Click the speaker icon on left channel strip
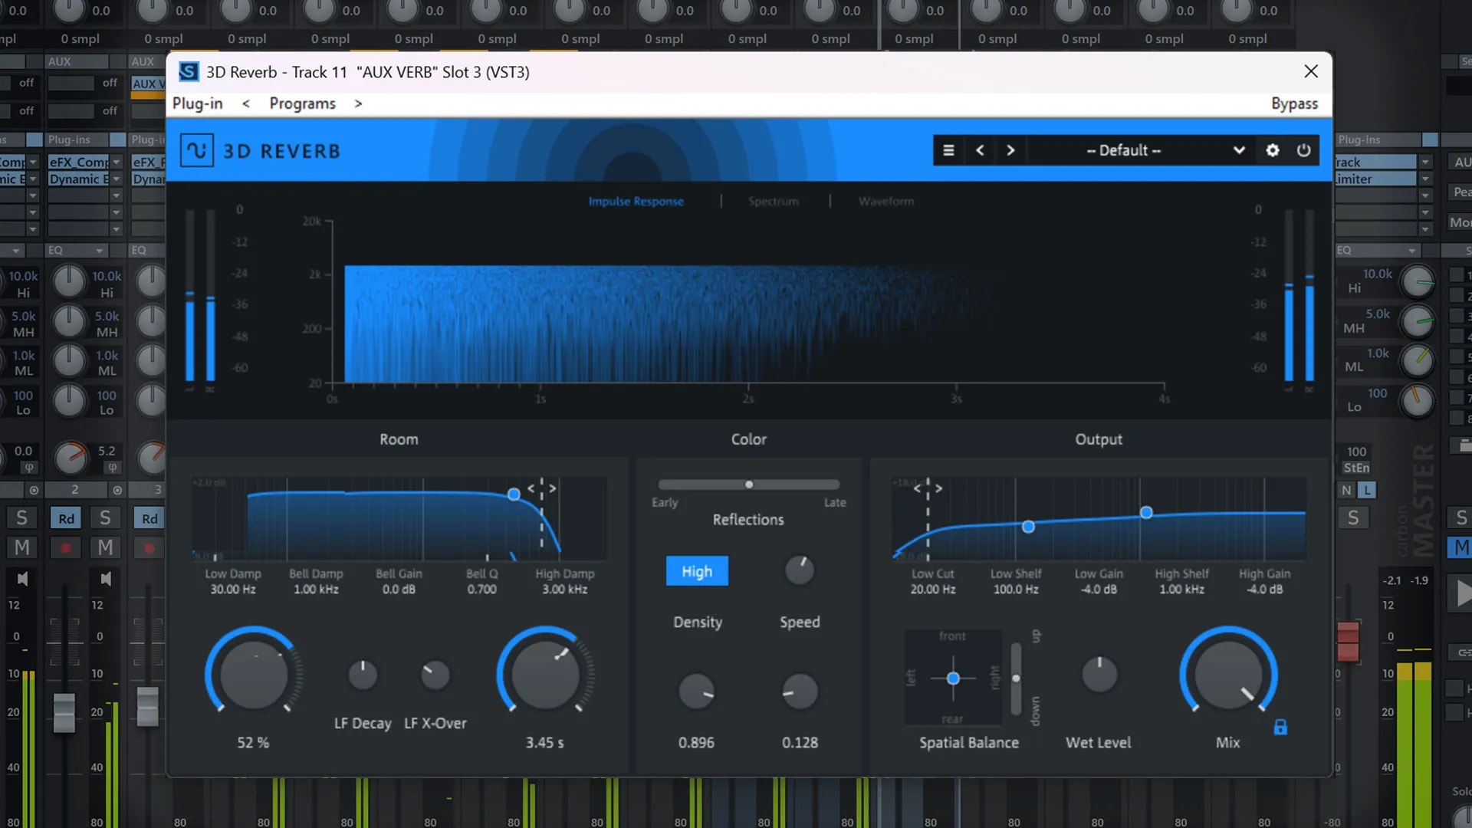Viewport: 1472px width, 828px height. pyautogui.click(x=22, y=579)
